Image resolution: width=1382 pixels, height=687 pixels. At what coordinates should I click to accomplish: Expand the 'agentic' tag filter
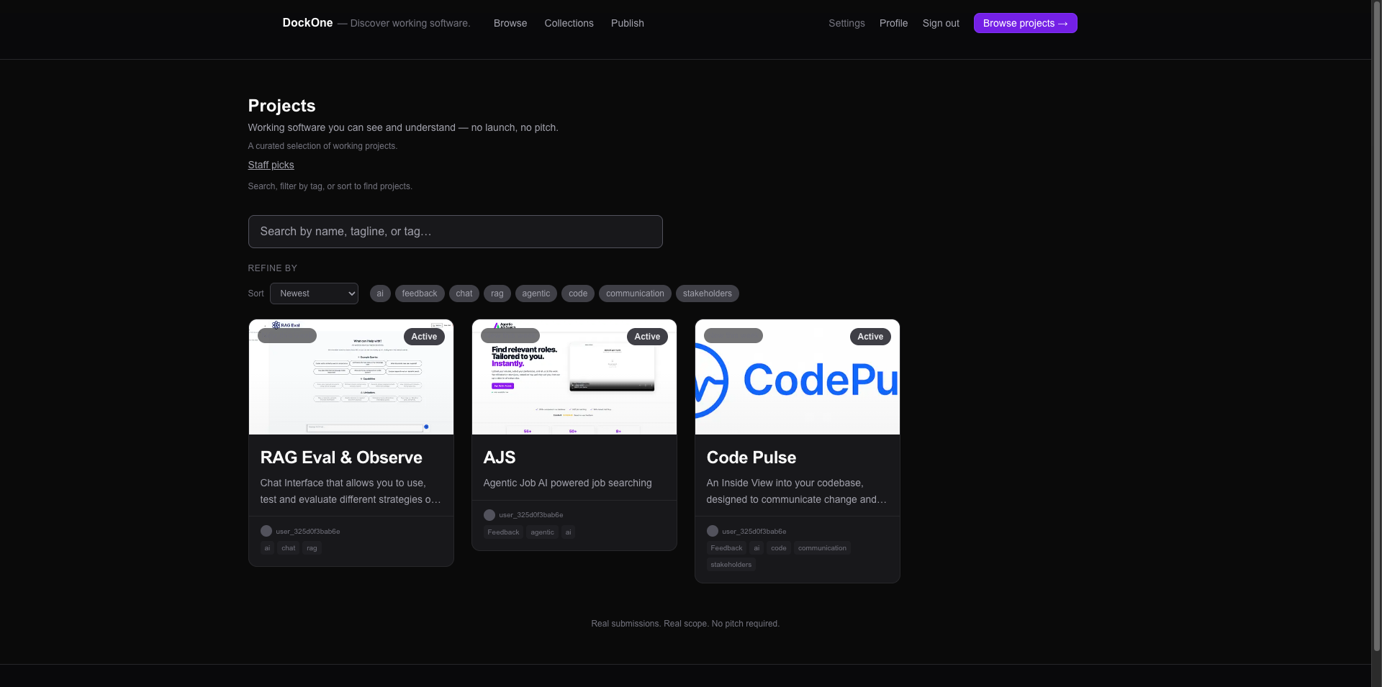pos(536,294)
